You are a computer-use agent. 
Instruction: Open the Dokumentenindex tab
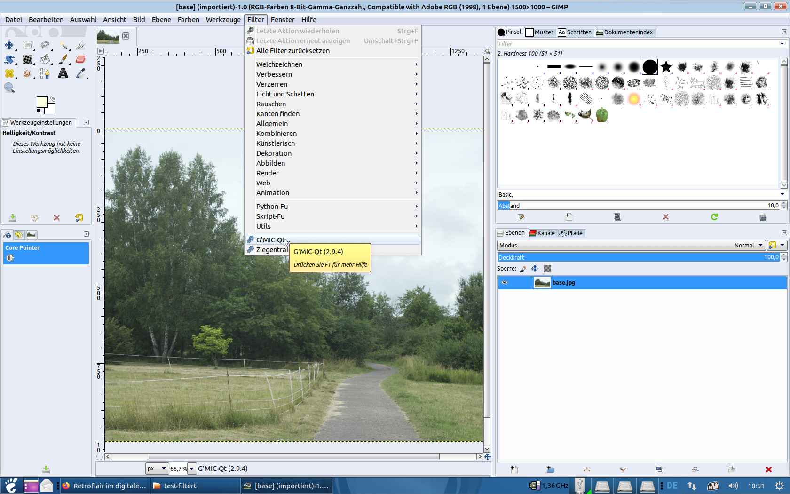point(624,32)
